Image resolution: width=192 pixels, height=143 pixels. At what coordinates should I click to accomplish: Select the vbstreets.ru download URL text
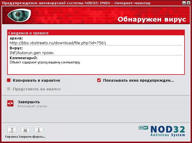pyautogui.click(x=58, y=43)
